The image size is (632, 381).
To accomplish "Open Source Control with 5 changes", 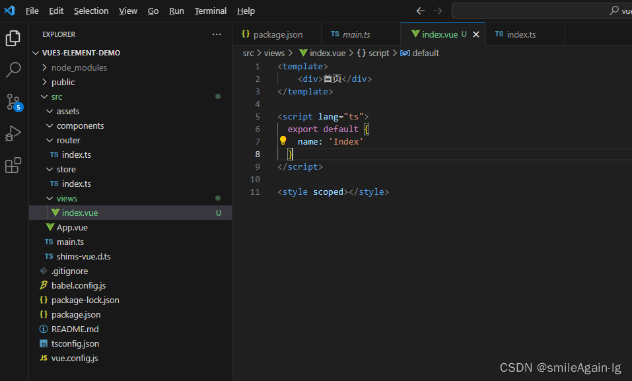I will [x=13, y=101].
